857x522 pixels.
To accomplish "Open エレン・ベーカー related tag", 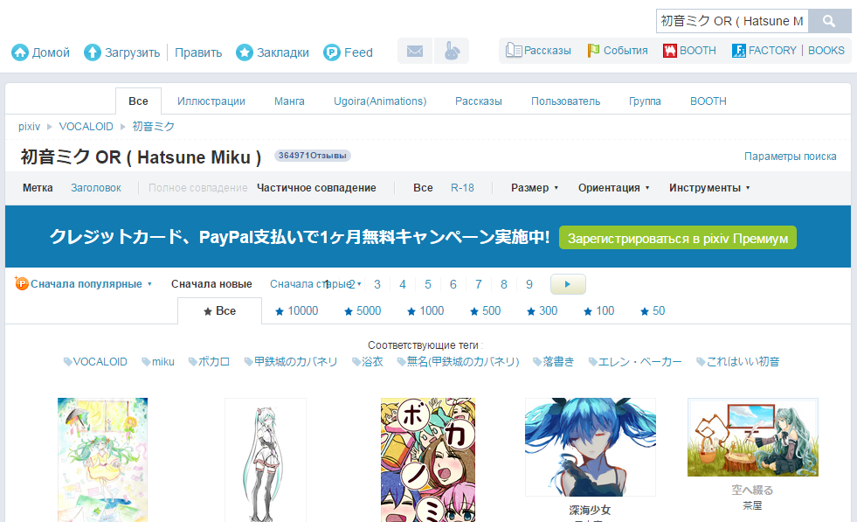I will click(x=635, y=362).
